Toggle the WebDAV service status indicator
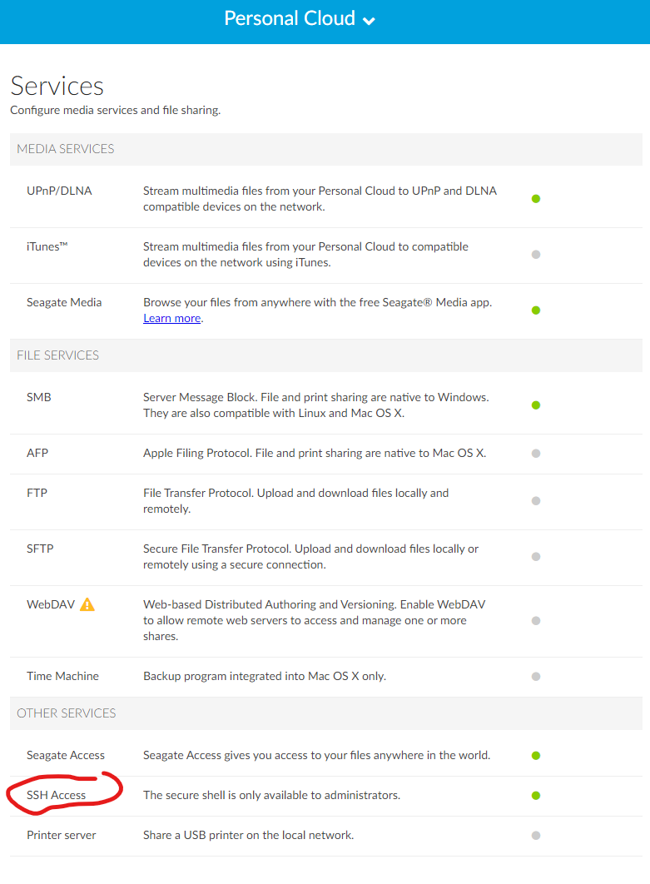650x884 pixels. tap(536, 621)
